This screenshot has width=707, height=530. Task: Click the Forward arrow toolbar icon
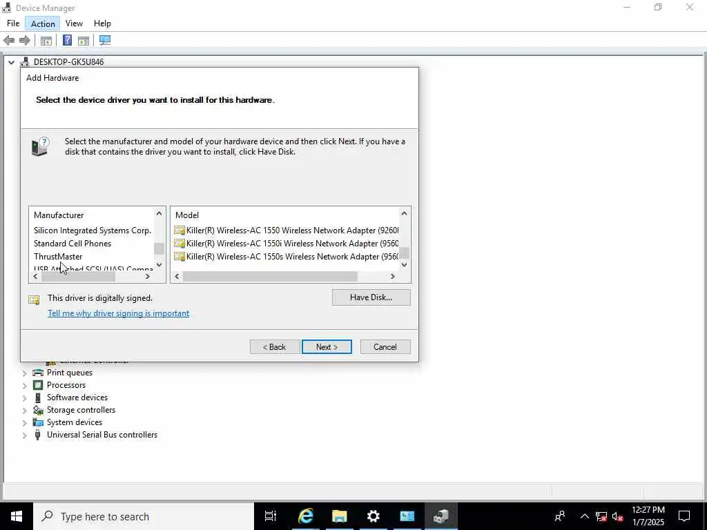(24, 41)
